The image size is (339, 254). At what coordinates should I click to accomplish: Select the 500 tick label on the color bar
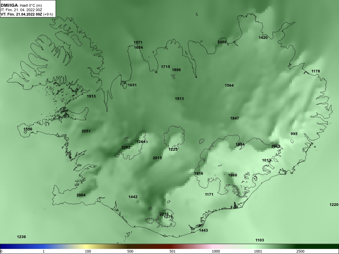pos(130,251)
